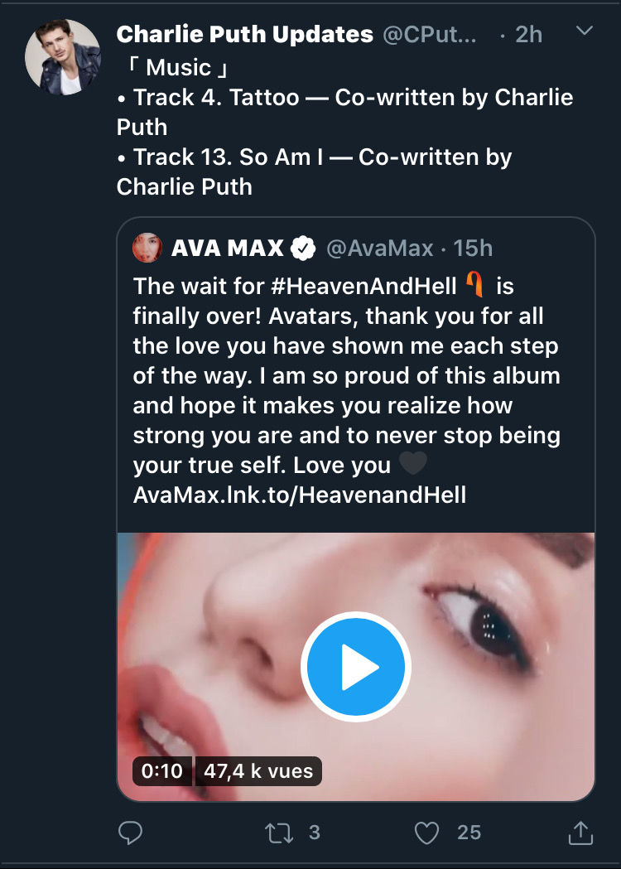Screen dimensions: 621x869
Task: Open the share tweet icon
Action: 581,832
